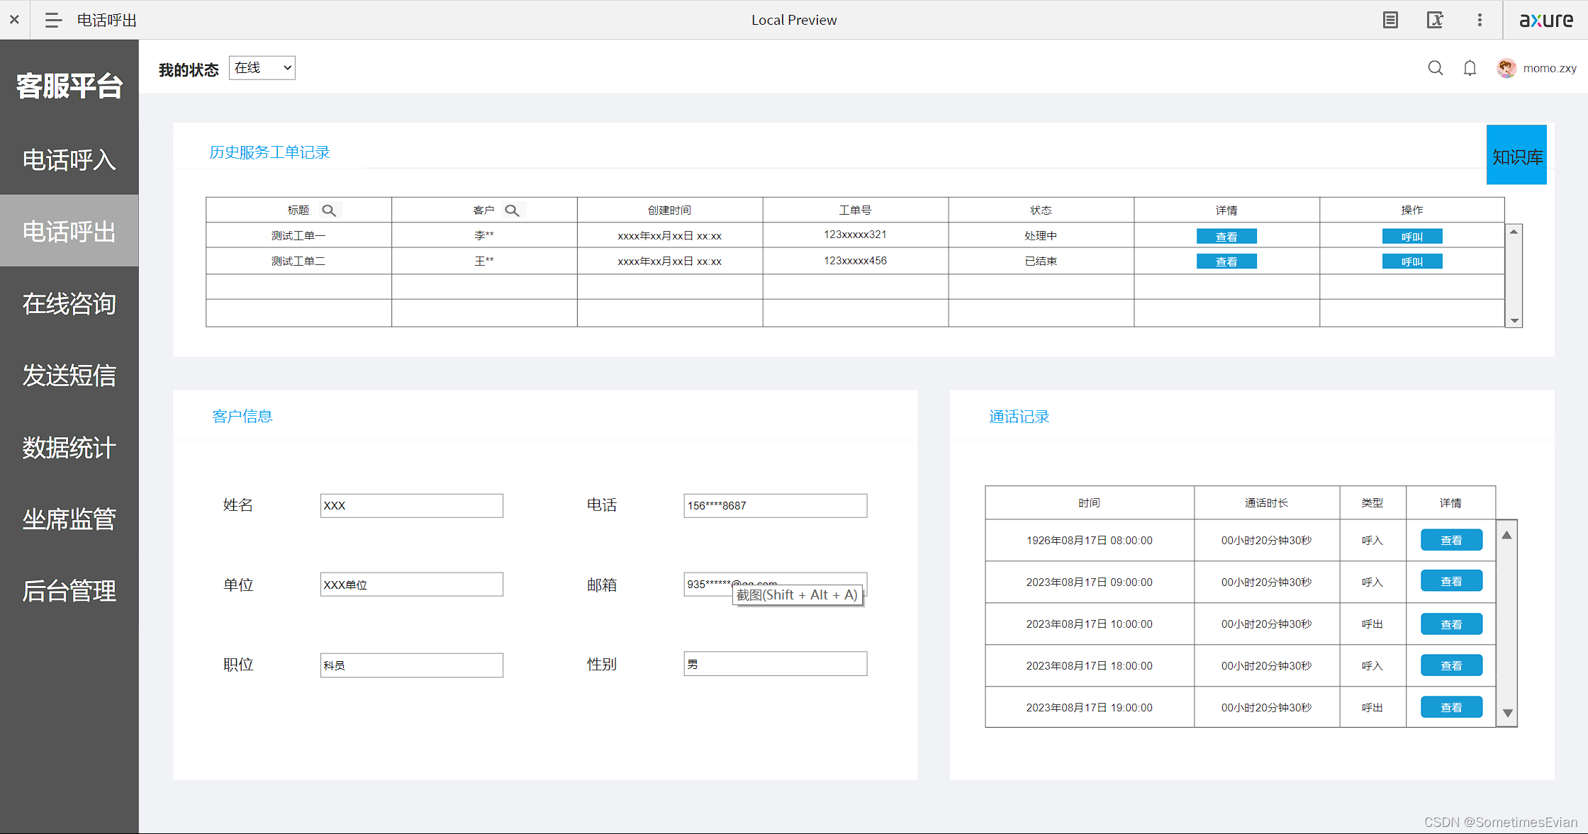This screenshot has width=1588, height=834.
Task: Open notifications bell icon
Action: click(x=1470, y=68)
